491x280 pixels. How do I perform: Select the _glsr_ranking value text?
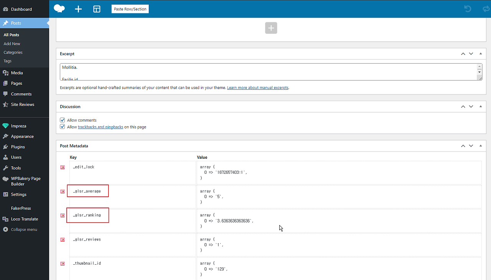click(x=227, y=221)
